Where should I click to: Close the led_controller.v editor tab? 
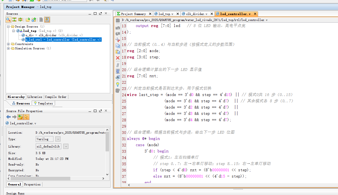pyautogui.click(x=255, y=14)
